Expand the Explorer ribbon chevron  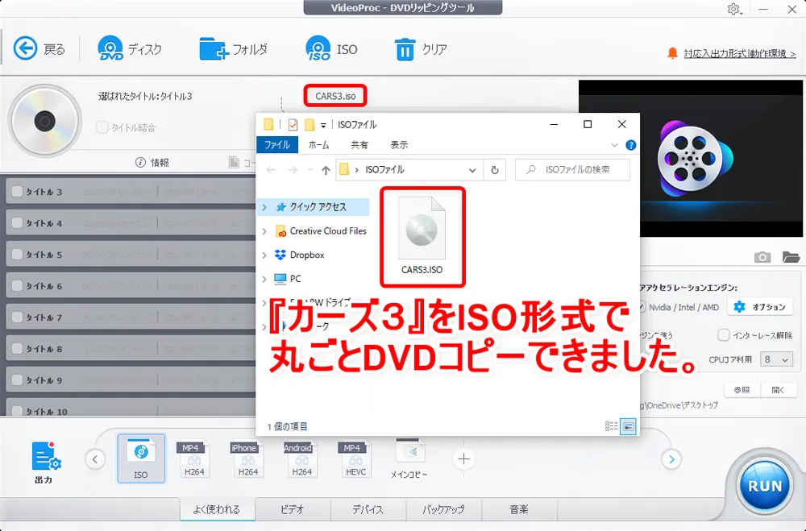point(614,146)
